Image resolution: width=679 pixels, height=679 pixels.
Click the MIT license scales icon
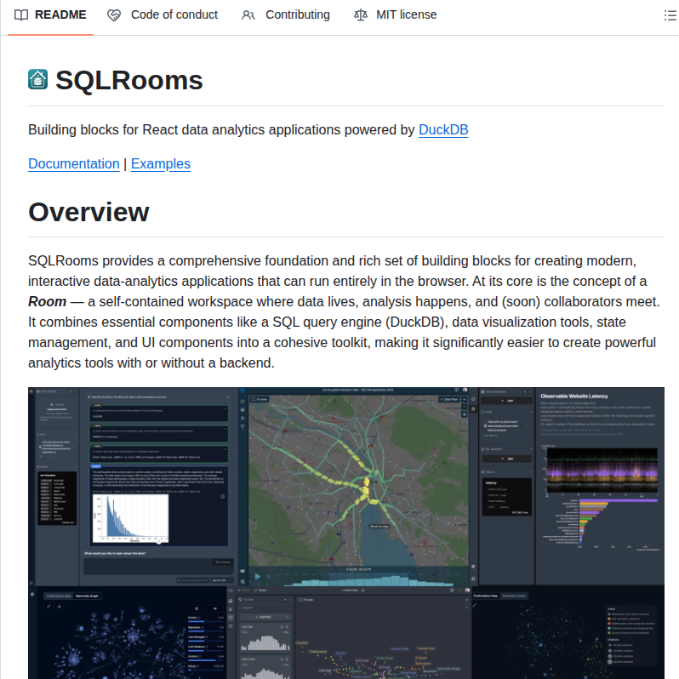361,15
